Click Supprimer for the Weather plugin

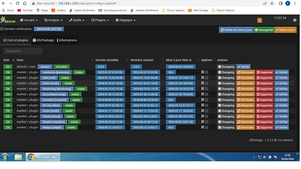coord(264,122)
